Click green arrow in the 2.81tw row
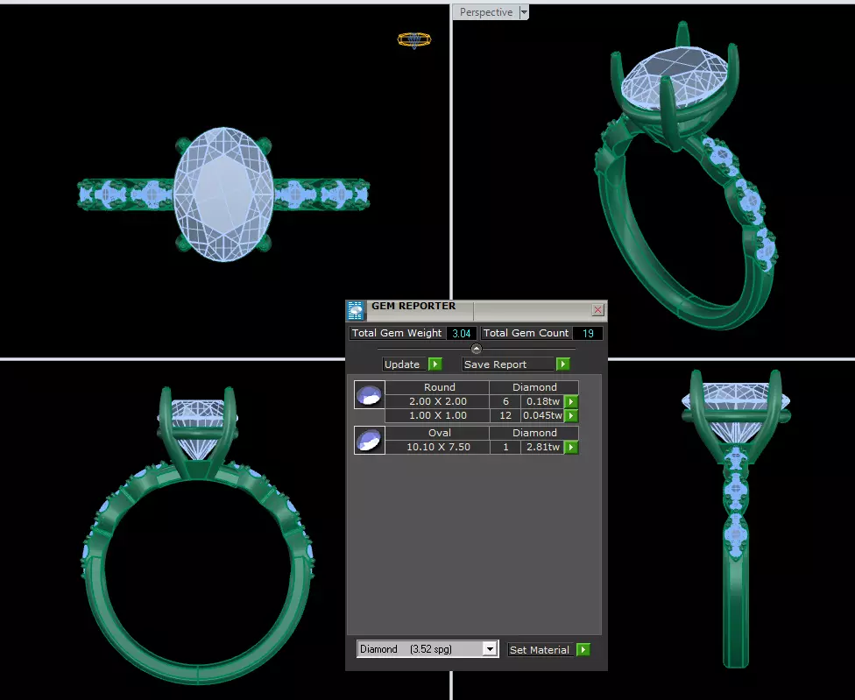 (x=571, y=447)
